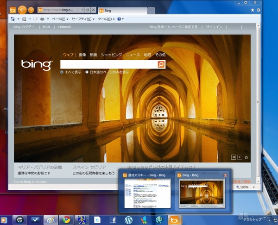
Task: Click the read mail icon in command bar
Action: pyautogui.click(x=36, y=19)
